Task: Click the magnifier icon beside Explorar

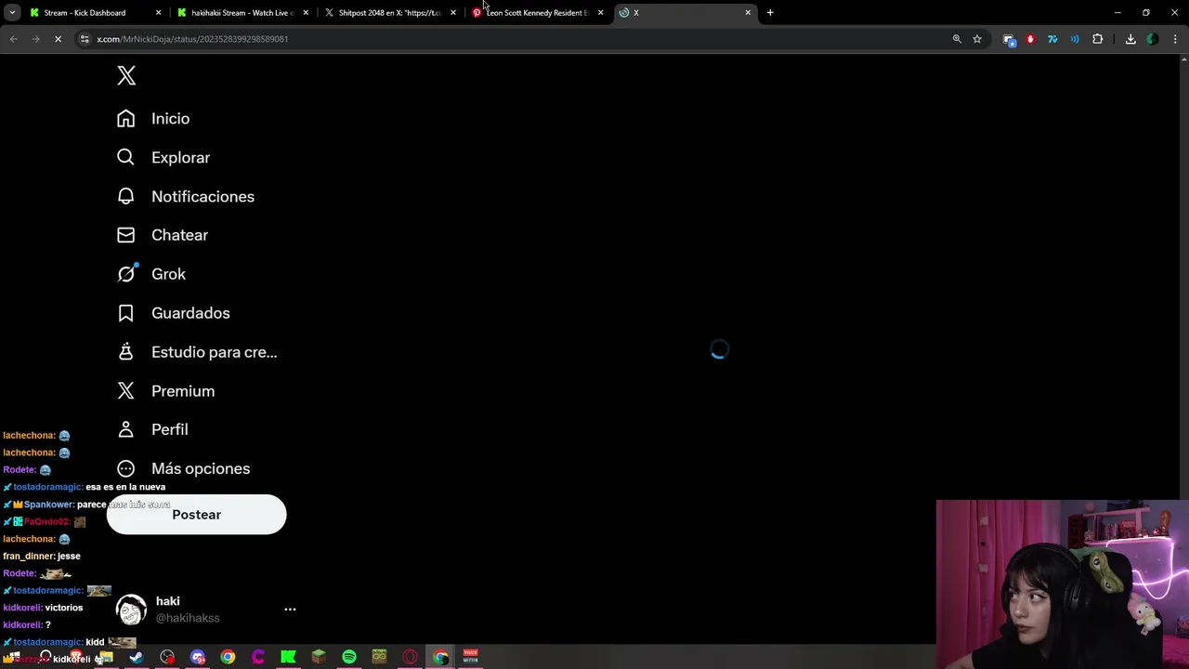Action: pyautogui.click(x=125, y=158)
